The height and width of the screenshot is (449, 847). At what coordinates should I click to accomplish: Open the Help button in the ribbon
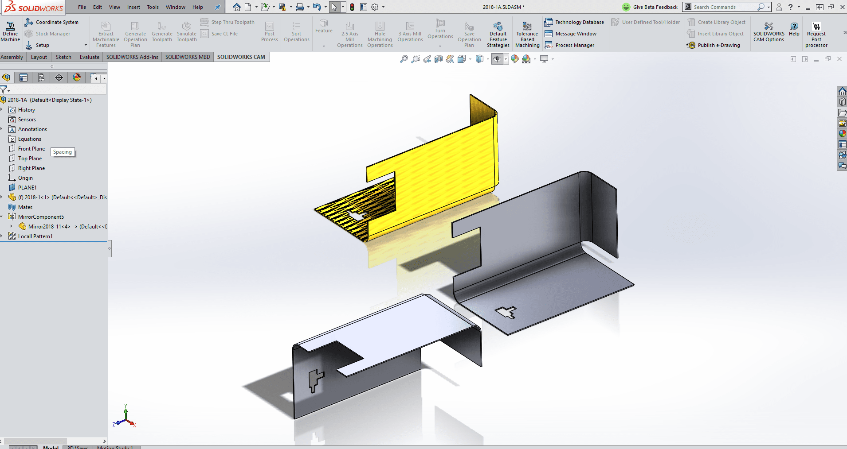click(794, 29)
